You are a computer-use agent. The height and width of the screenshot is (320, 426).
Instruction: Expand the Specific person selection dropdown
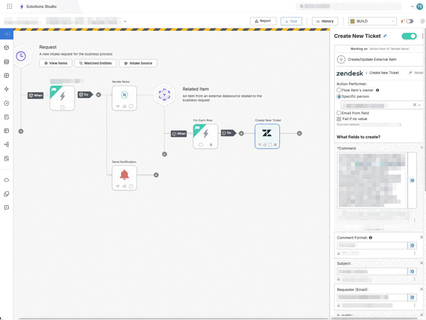click(x=419, y=105)
